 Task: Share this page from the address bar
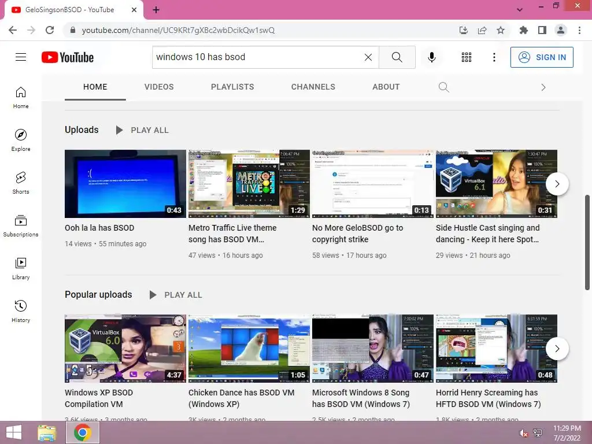[x=482, y=30]
